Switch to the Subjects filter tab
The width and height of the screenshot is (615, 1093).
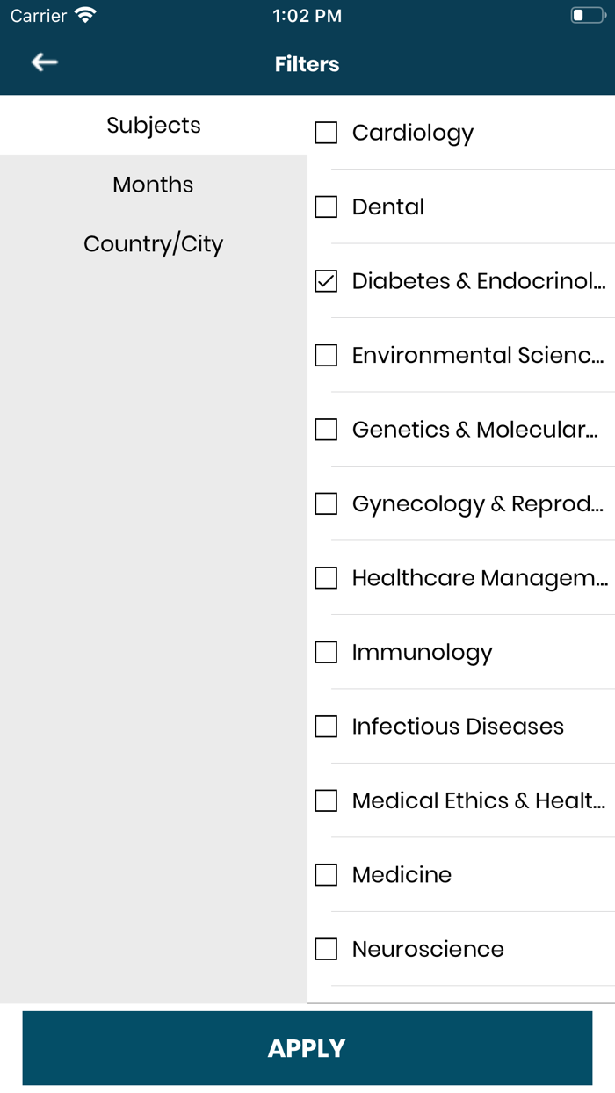click(154, 126)
